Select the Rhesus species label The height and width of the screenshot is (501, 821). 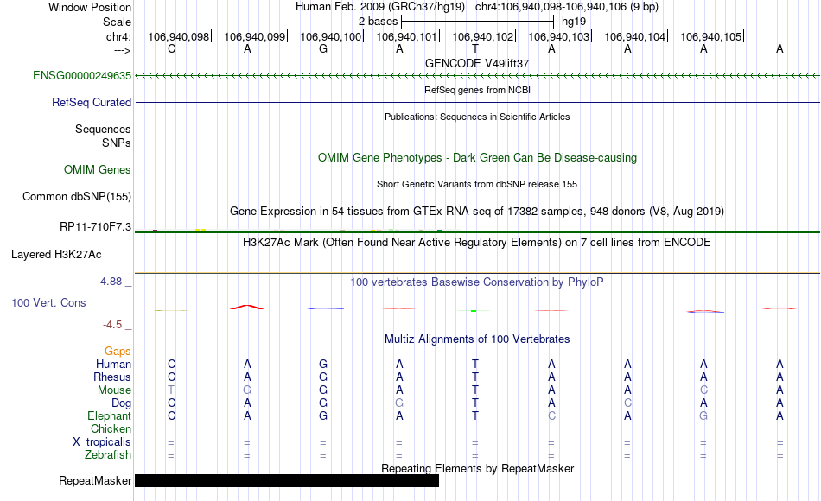(x=112, y=377)
